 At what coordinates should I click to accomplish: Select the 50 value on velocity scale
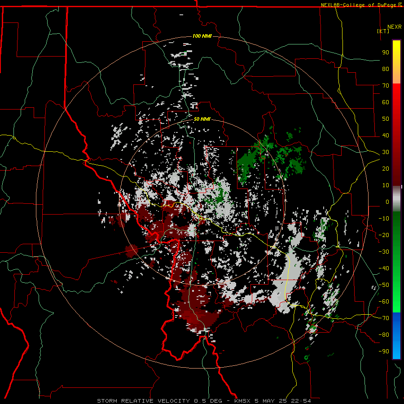pos(386,119)
